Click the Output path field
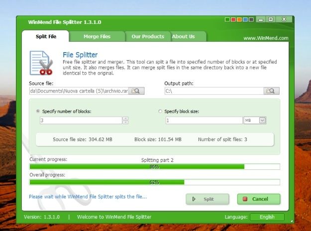Viewport: 311px width, 231px height. [214, 91]
